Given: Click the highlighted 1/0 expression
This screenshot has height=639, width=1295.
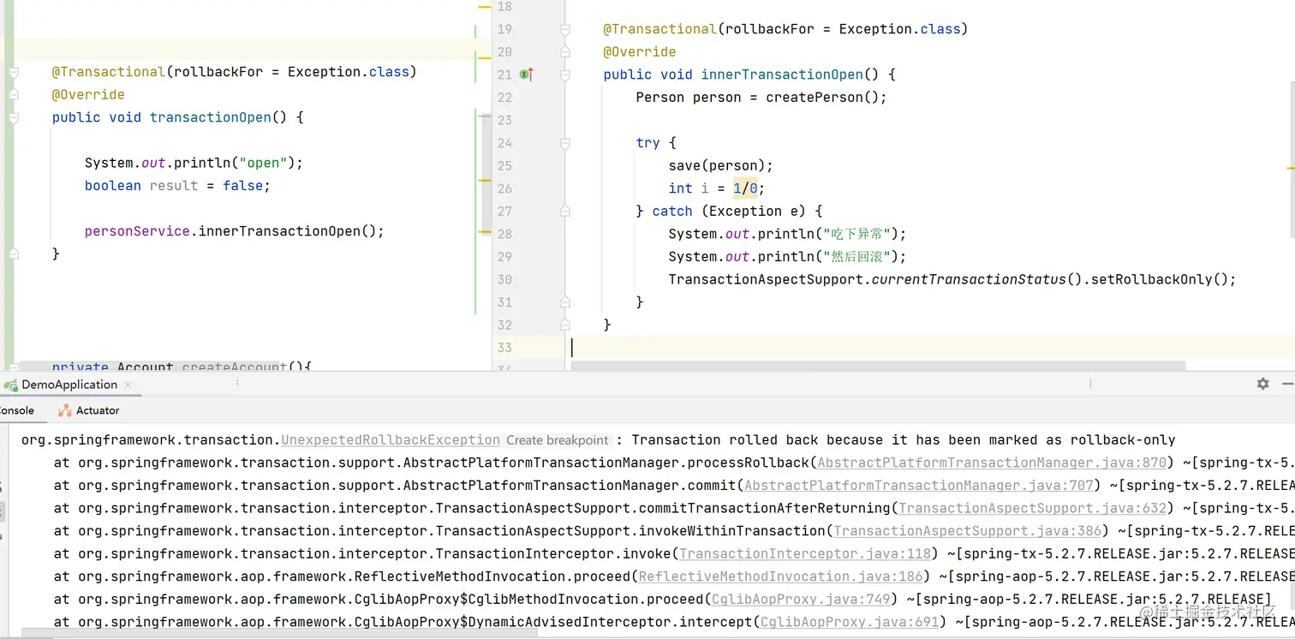Looking at the screenshot, I should 745,188.
